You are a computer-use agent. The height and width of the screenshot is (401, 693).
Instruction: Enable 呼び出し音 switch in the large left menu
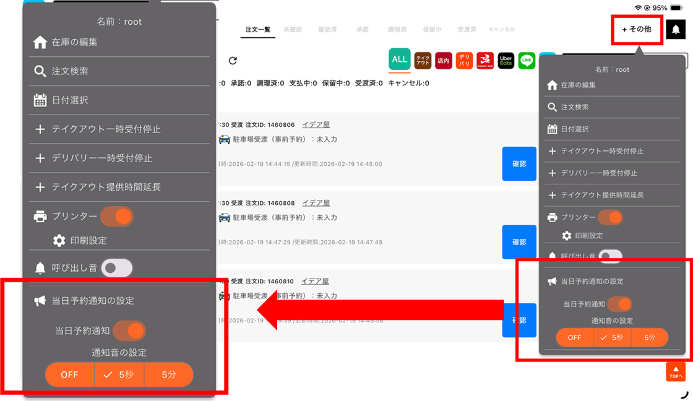click(116, 268)
